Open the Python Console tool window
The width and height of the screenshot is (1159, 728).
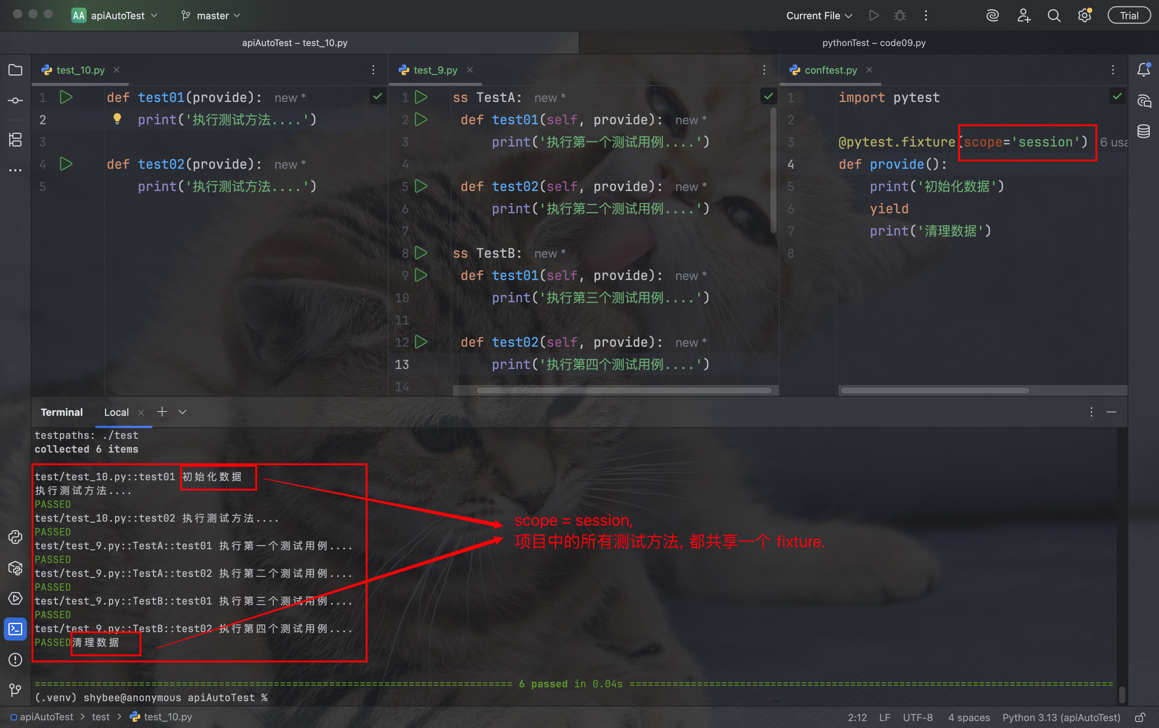15,537
